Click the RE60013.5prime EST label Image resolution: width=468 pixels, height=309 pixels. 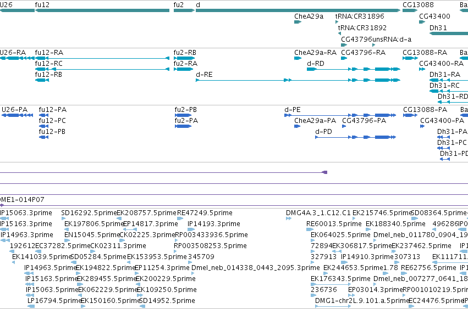[x=334, y=224]
